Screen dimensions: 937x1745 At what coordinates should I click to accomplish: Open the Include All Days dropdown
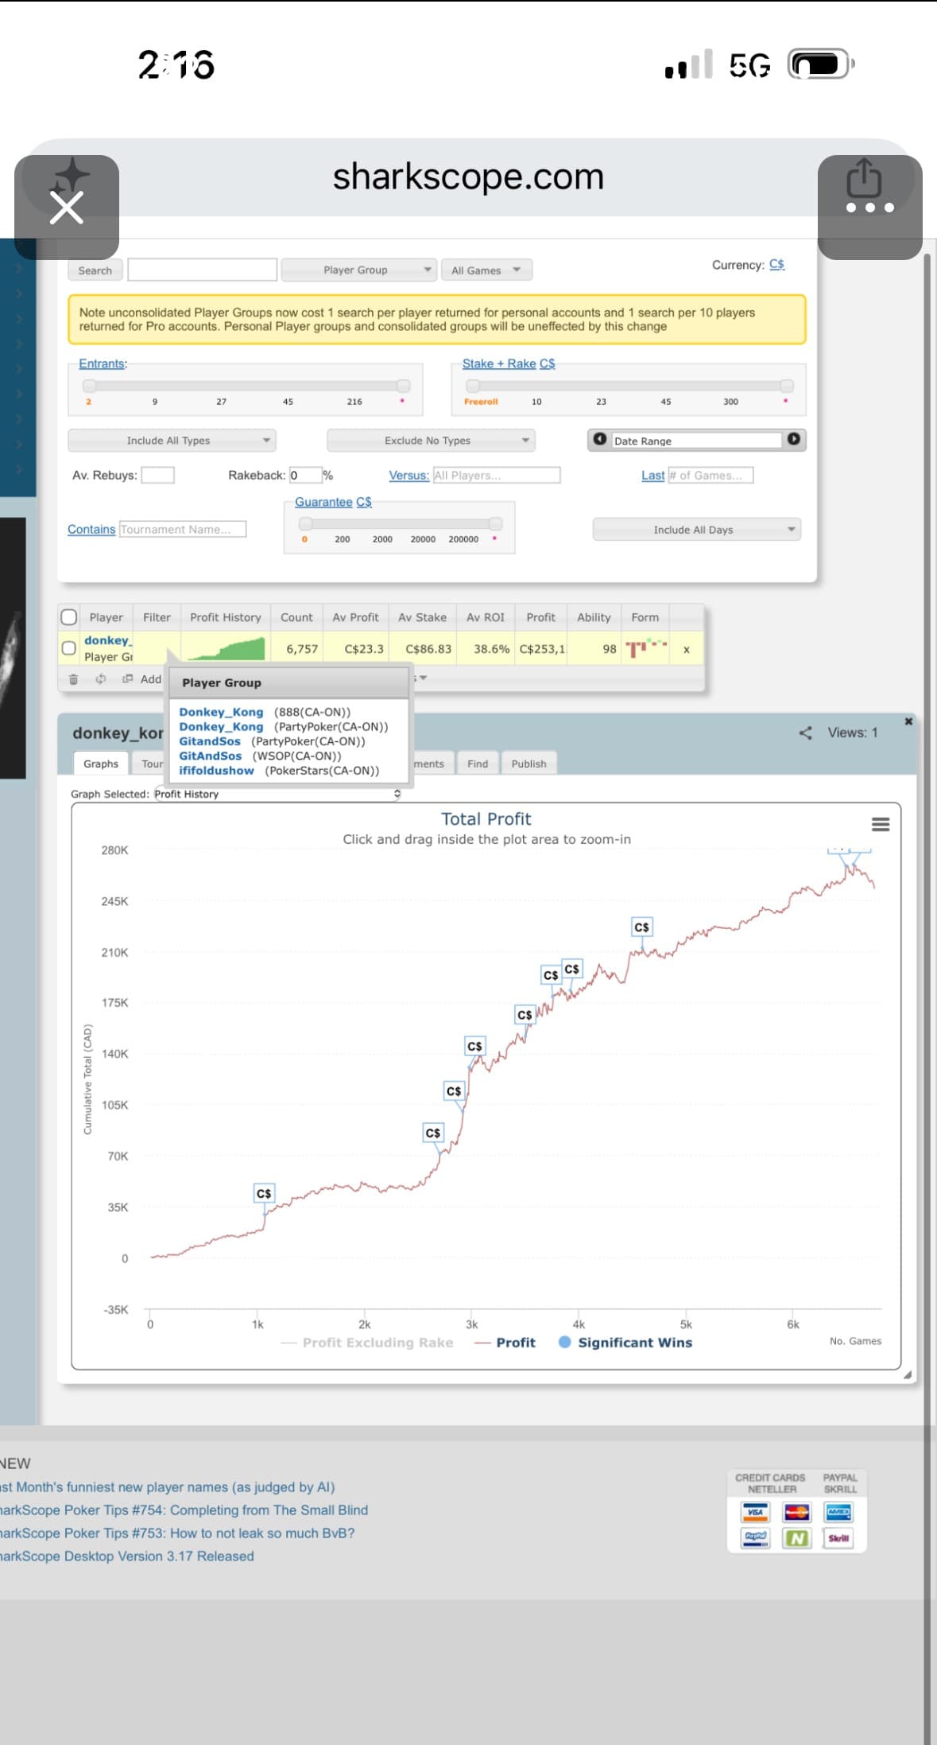point(696,530)
